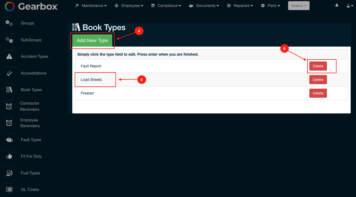Screen dimensions: 356x197
Task: Click the contact card icon beside Repairers
Action: coord(229,6)
